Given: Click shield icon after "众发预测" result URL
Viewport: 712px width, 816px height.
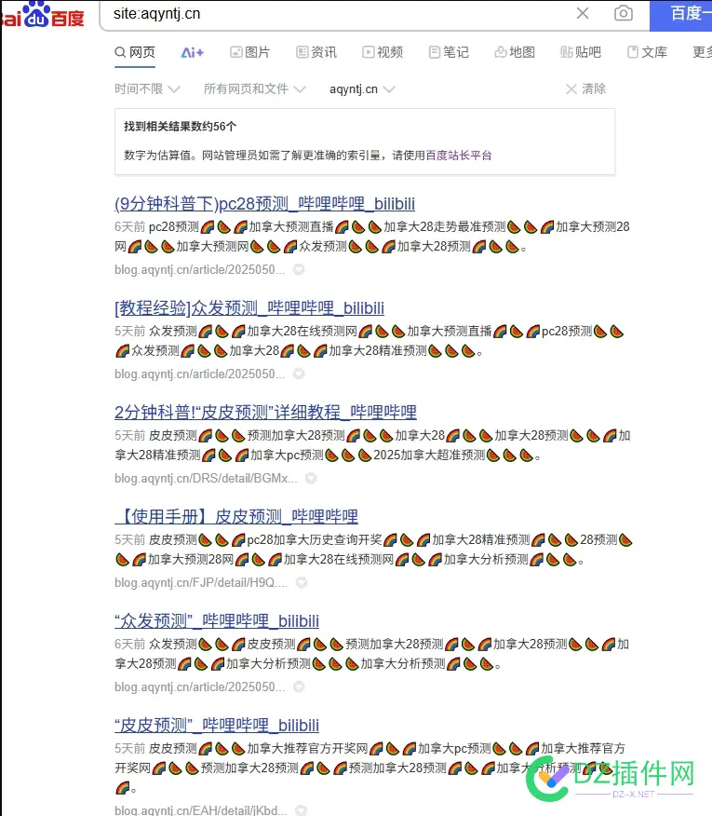Looking at the screenshot, I should (x=299, y=687).
